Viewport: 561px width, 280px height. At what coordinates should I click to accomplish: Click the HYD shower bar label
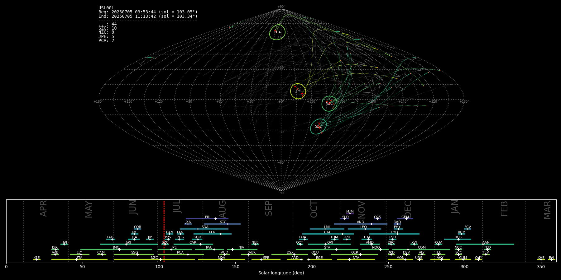pos(394,232)
